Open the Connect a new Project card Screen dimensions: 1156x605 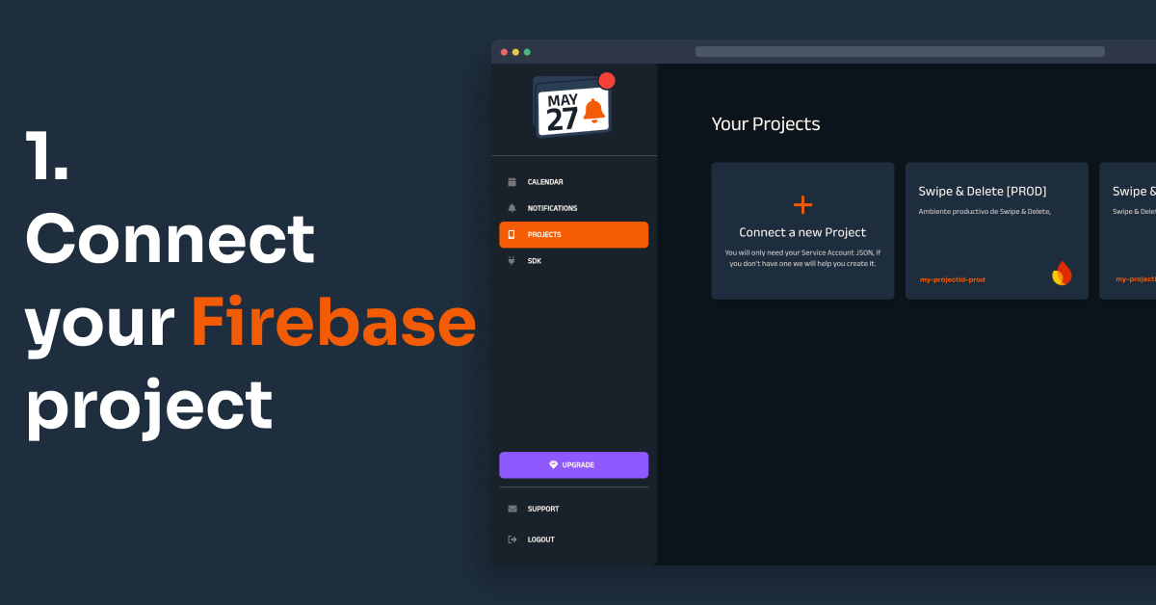802,230
